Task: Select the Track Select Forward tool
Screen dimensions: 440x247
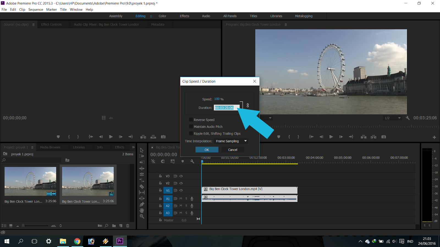Action: pos(142,156)
